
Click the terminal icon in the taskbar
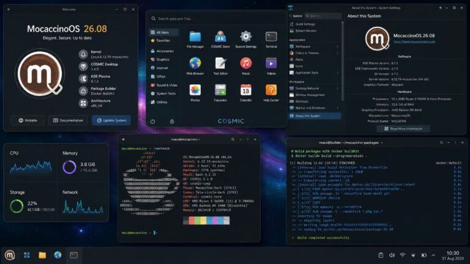pyautogui.click(x=73, y=255)
